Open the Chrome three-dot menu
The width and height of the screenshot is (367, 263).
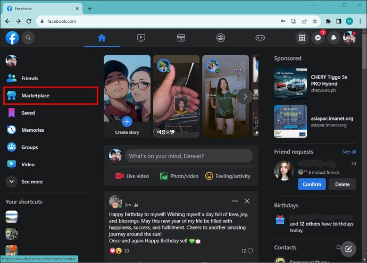coord(360,21)
